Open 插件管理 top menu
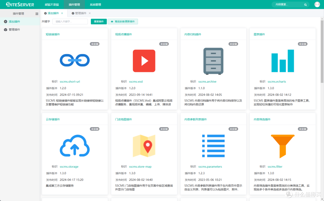The height and width of the screenshot is (201, 324). (x=74, y=5)
